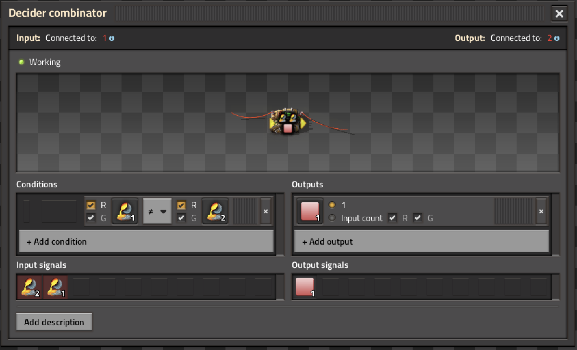Toggle output R network checkbox
Image resolution: width=577 pixels, height=350 pixels.
[x=392, y=218]
